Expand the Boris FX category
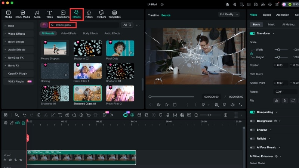The width and height of the screenshot is (299, 168). pos(18,66)
